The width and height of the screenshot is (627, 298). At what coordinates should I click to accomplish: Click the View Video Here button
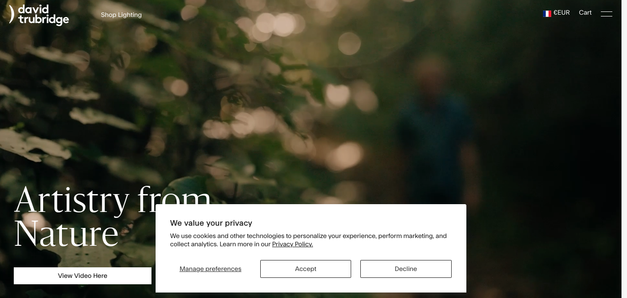coord(83,276)
